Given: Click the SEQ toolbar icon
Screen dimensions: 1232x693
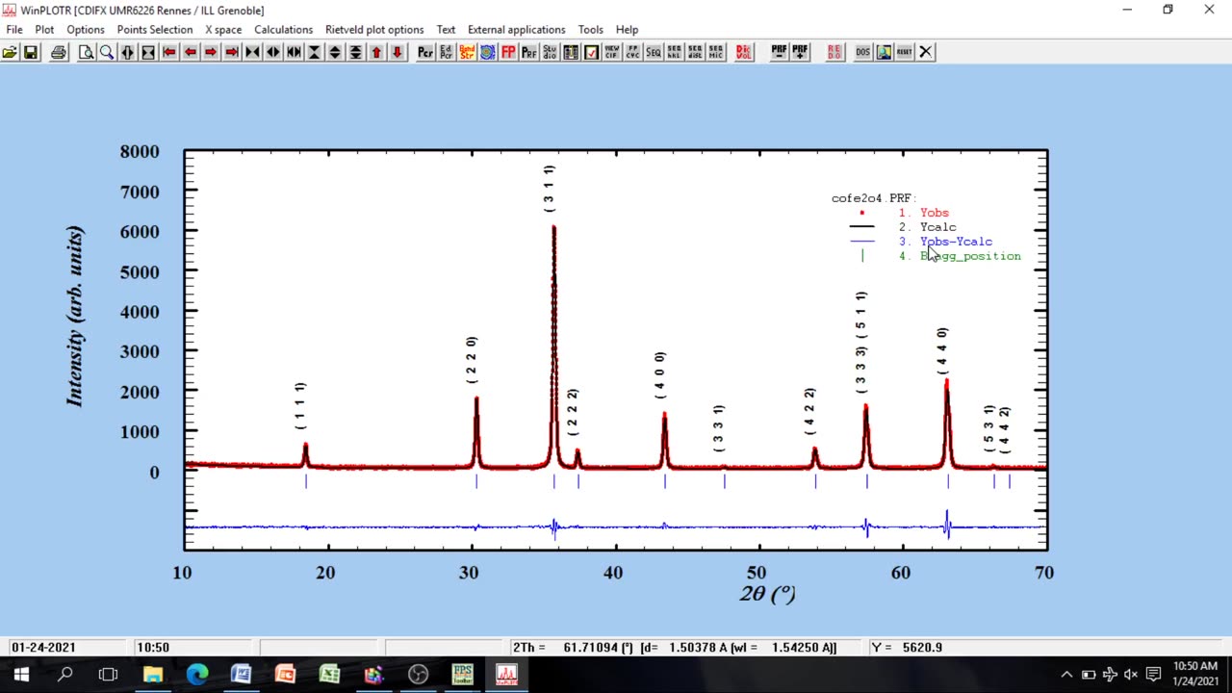Looking at the screenshot, I should click(x=654, y=52).
